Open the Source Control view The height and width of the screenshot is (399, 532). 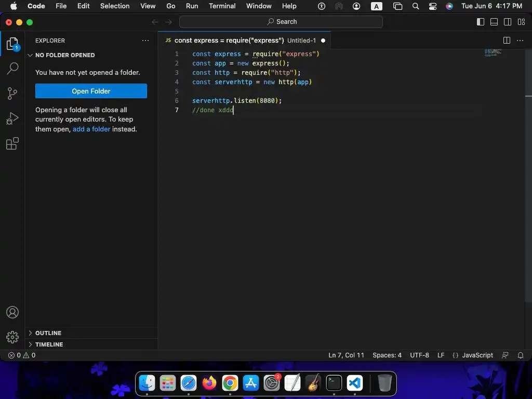(12, 94)
